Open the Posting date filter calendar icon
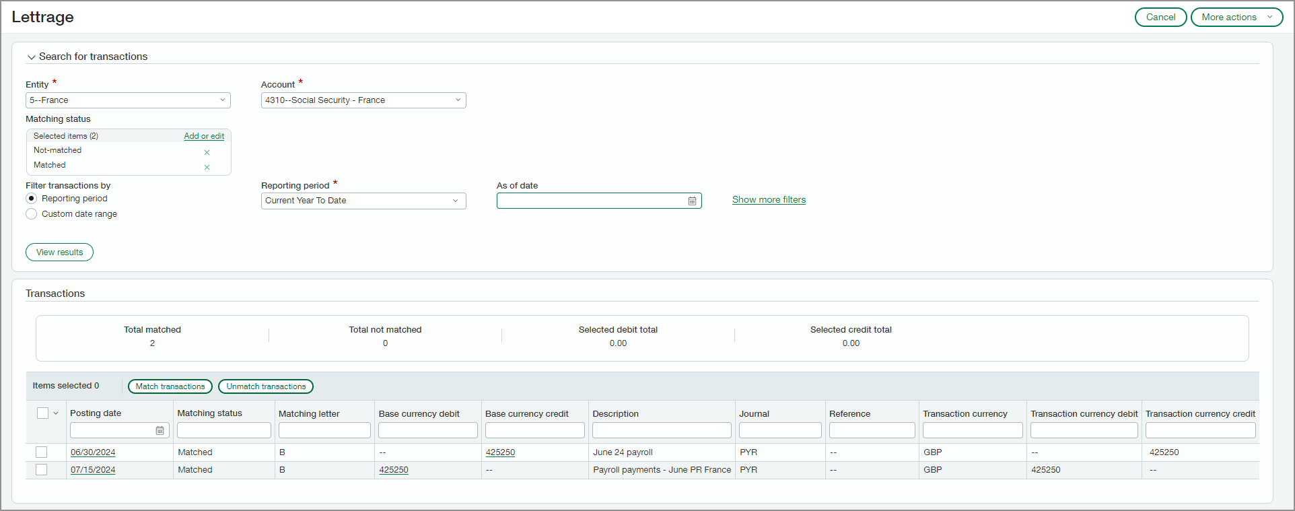Viewport: 1295px width, 511px height. (160, 431)
